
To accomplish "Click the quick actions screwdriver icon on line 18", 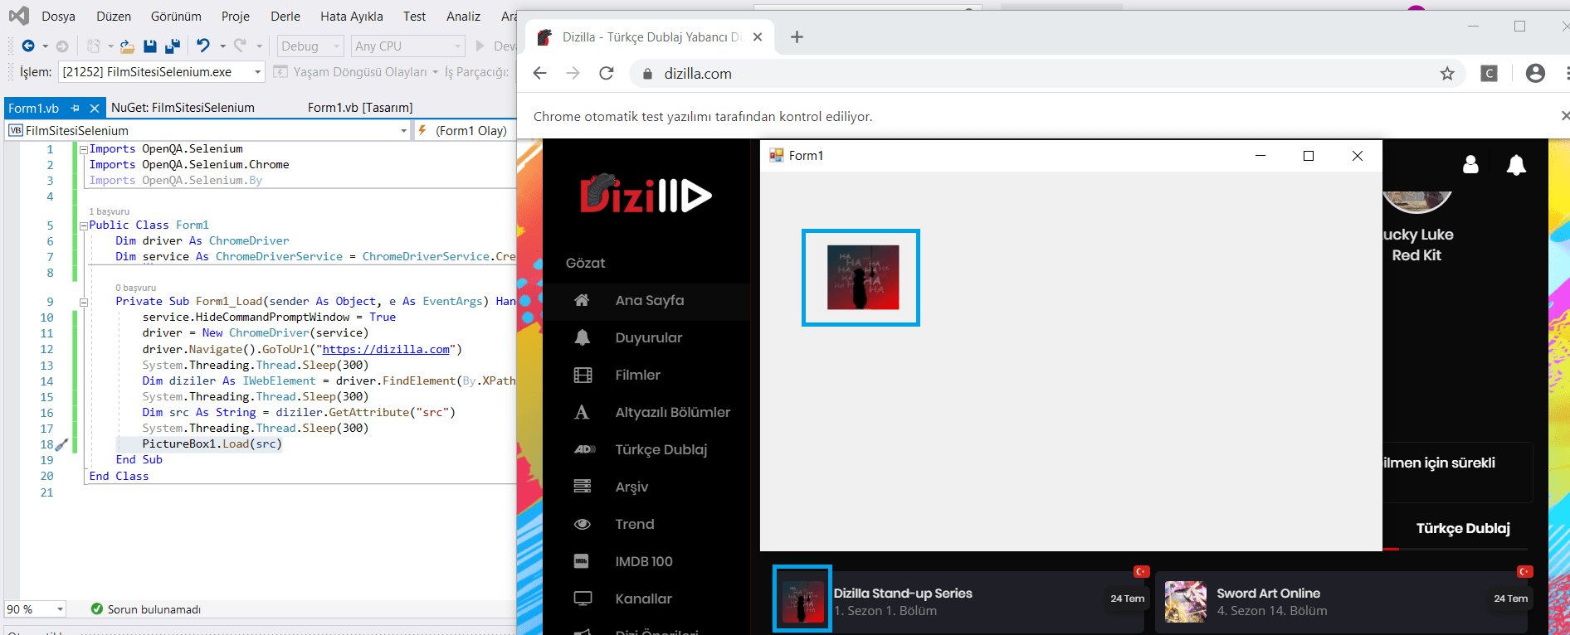I will [61, 444].
